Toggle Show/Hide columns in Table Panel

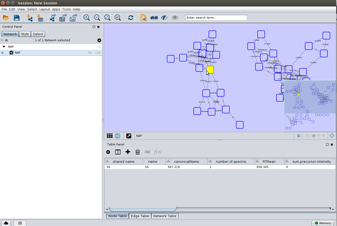click(118, 152)
